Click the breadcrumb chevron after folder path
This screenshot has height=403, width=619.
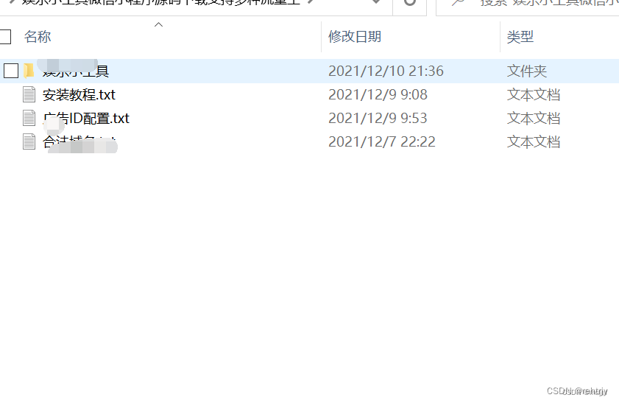tap(311, 1)
